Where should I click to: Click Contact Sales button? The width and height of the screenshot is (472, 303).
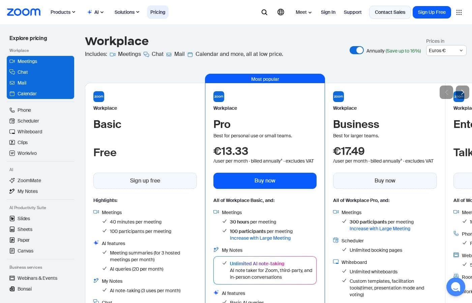pyautogui.click(x=390, y=12)
